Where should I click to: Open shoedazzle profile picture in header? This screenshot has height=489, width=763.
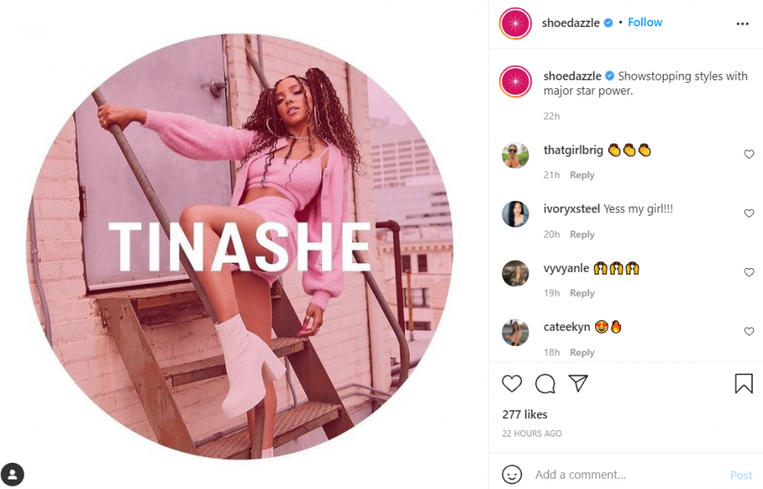click(515, 23)
